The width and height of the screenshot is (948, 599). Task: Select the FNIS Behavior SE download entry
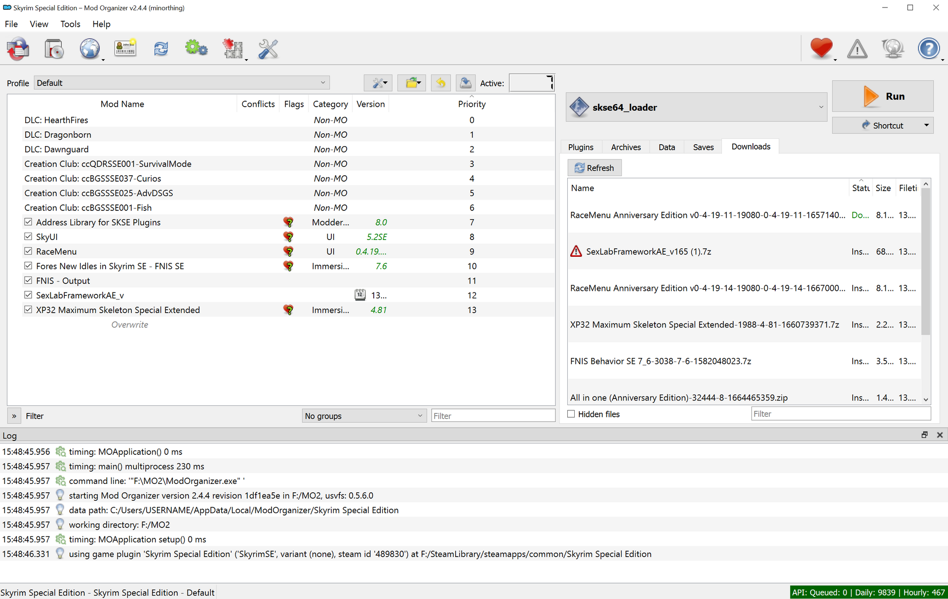point(745,361)
